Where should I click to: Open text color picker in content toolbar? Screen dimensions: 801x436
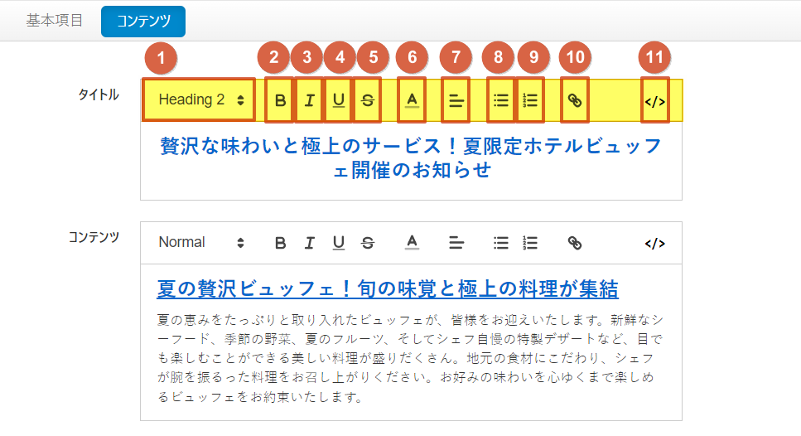(x=412, y=242)
